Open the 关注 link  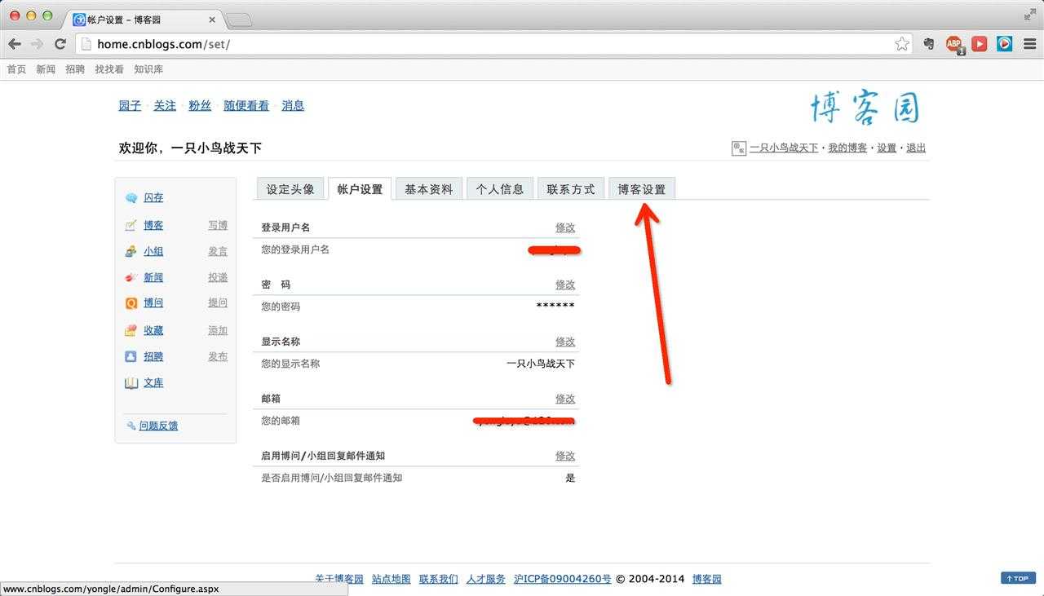[165, 106]
